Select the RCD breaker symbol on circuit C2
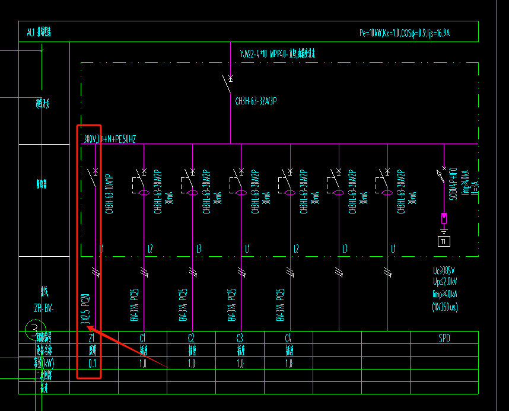509x411 pixels. pyautogui.click(x=189, y=183)
